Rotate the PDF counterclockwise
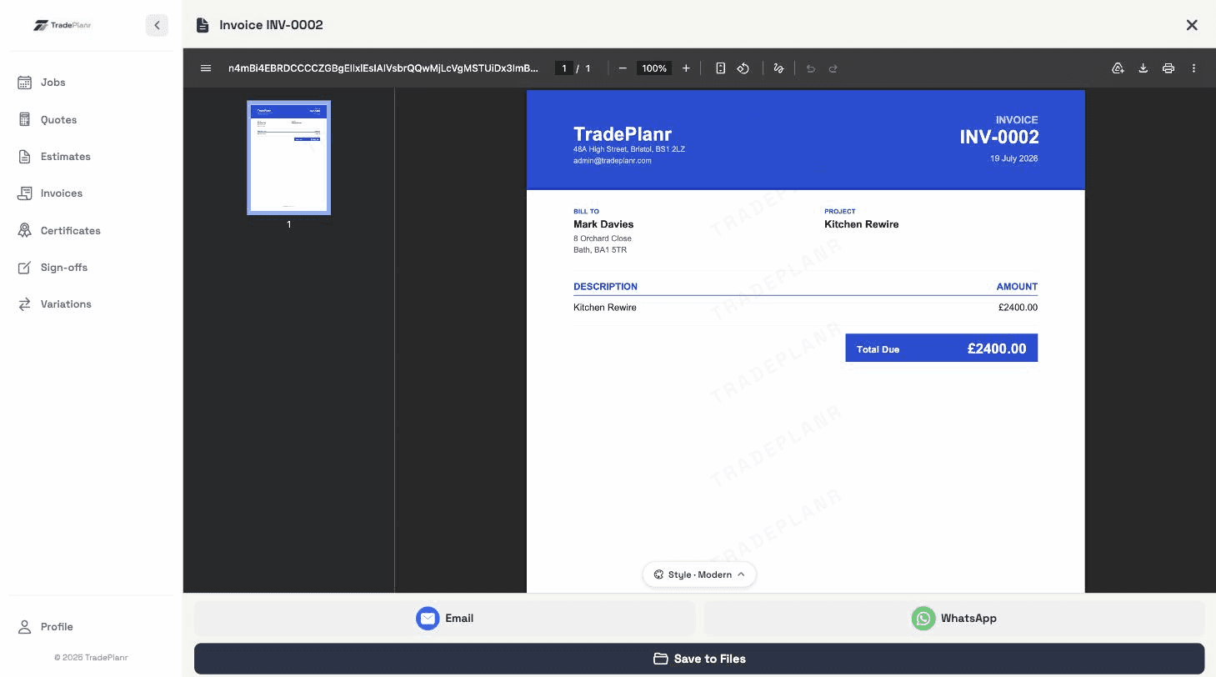Screen dimensions: 1216x677 click(x=743, y=68)
